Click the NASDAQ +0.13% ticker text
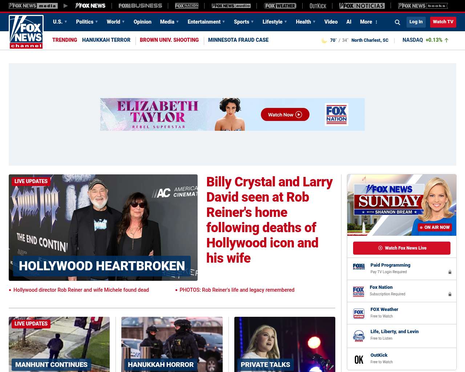 422,40
